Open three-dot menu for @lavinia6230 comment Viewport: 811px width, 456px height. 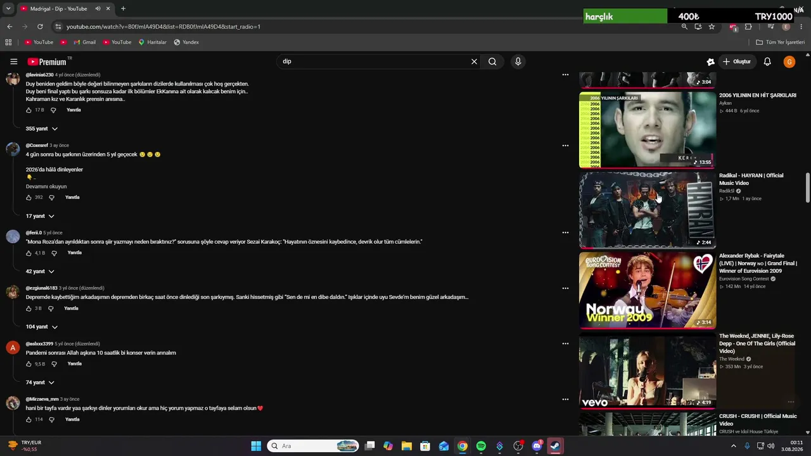pos(565,75)
